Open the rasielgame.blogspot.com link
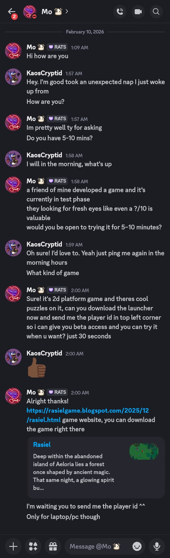The width and height of the screenshot is (170, 558). tap(87, 410)
